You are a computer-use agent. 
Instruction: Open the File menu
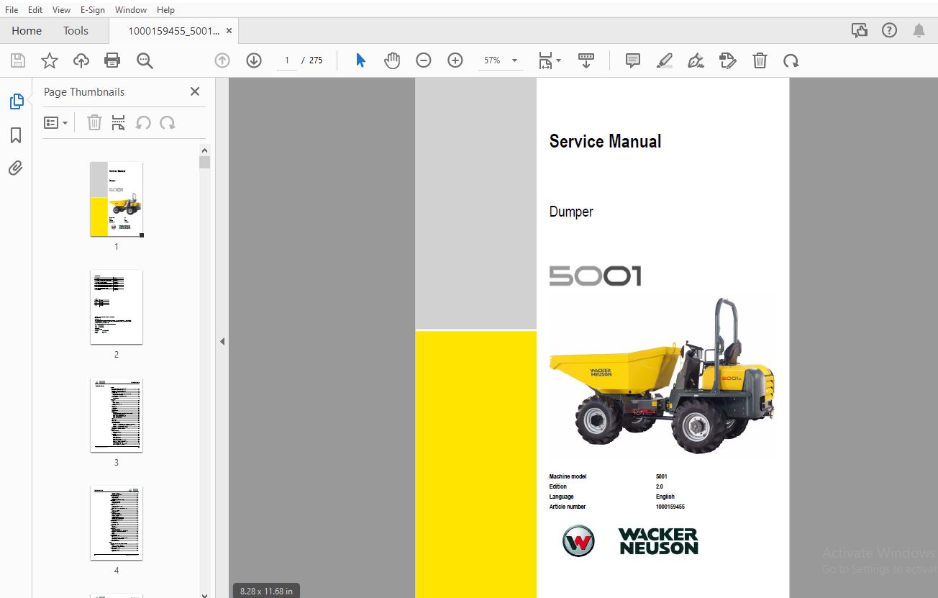tap(12, 10)
